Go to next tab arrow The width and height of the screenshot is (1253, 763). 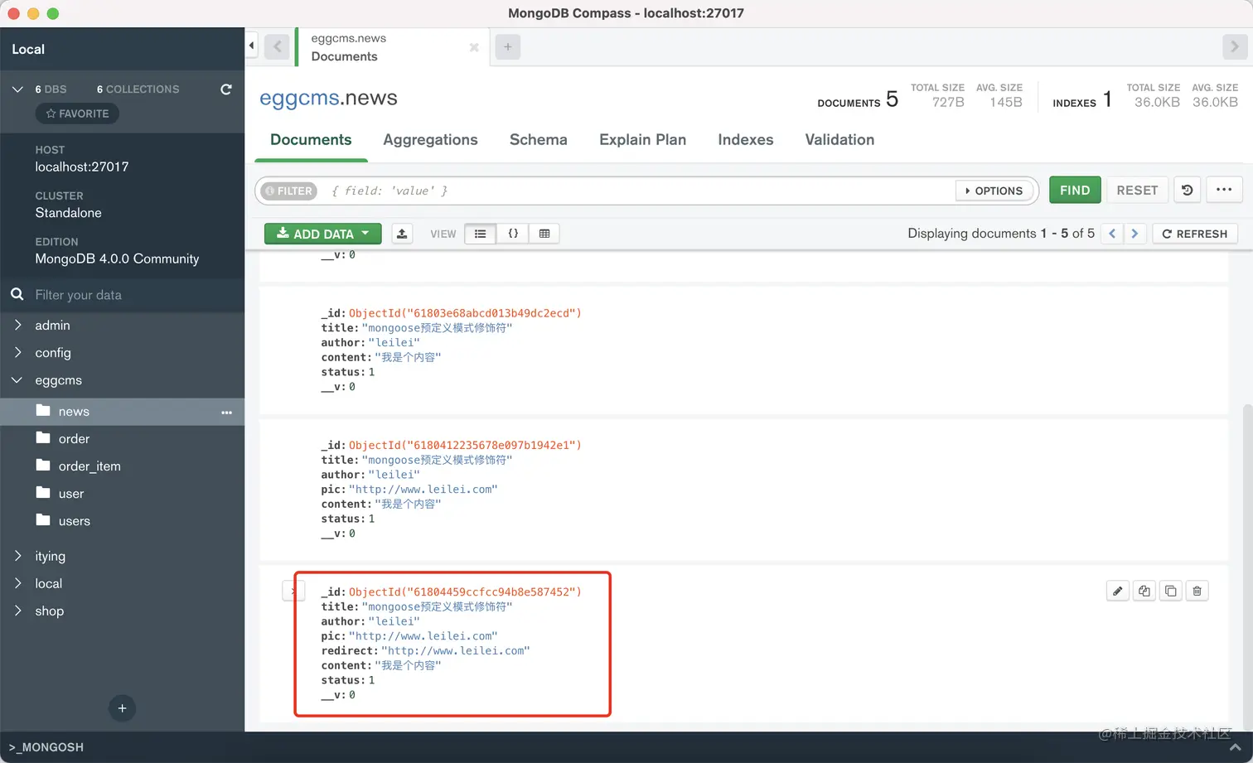tap(1234, 46)
